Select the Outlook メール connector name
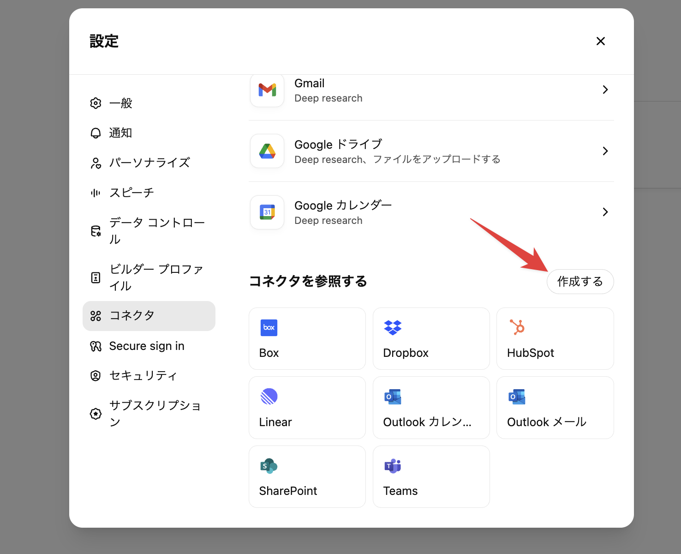Image resolution: width=681 pixels, height=554 pixels. (547, 422)
